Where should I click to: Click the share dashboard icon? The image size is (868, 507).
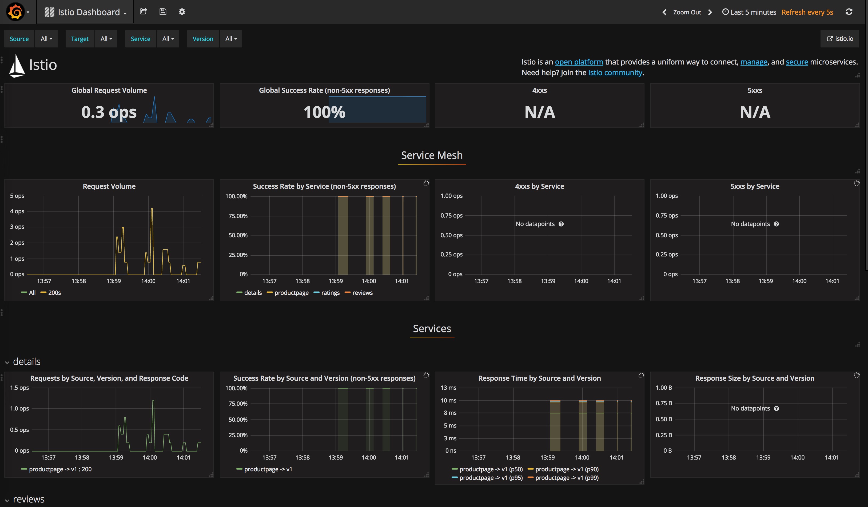coord(143,12)
